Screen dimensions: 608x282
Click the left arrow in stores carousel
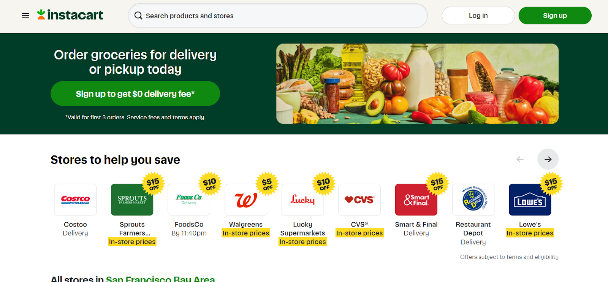click(520, 159)
